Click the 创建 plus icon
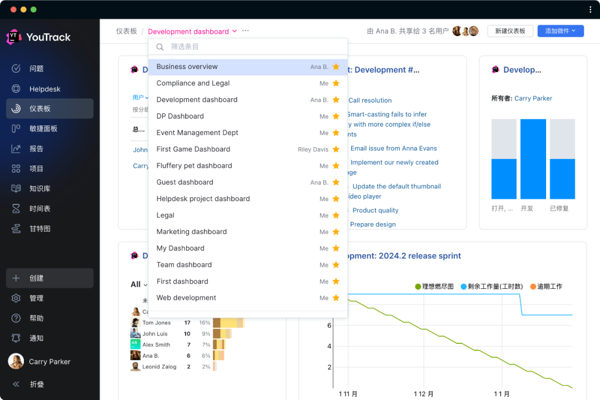 16,278
